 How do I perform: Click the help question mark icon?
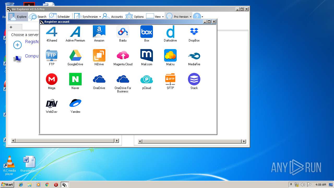click(x=197, y=16)
